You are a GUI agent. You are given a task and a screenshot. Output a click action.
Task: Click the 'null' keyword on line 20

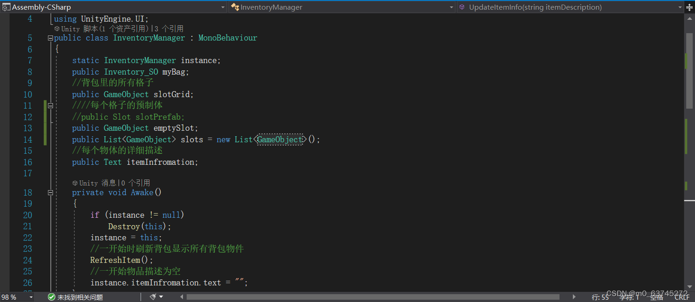(x=171, y=215)
